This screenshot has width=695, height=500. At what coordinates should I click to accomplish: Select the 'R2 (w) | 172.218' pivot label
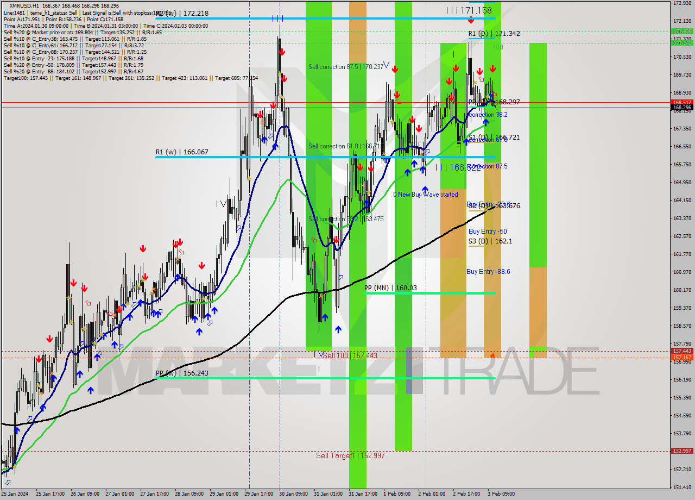[x=182, y=13]
